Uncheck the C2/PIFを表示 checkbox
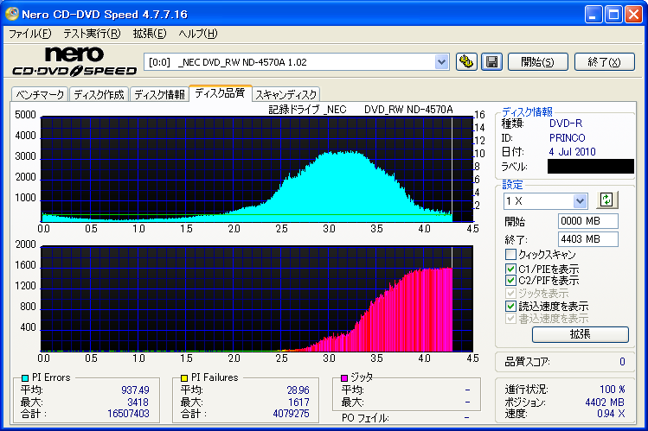 510,281
